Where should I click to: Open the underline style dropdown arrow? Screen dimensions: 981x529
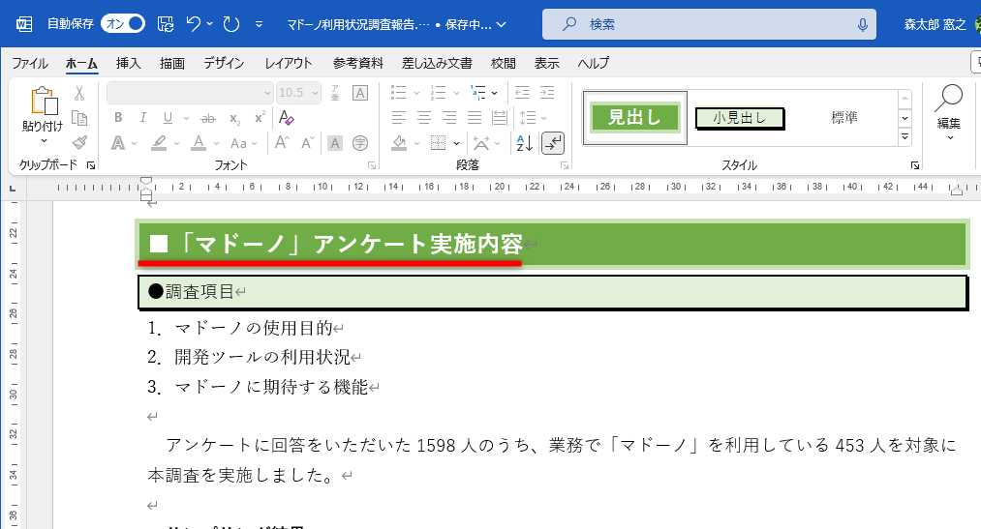[186, 118]
